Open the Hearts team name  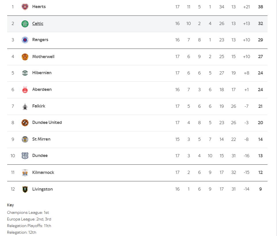click(x=39, y=7)
